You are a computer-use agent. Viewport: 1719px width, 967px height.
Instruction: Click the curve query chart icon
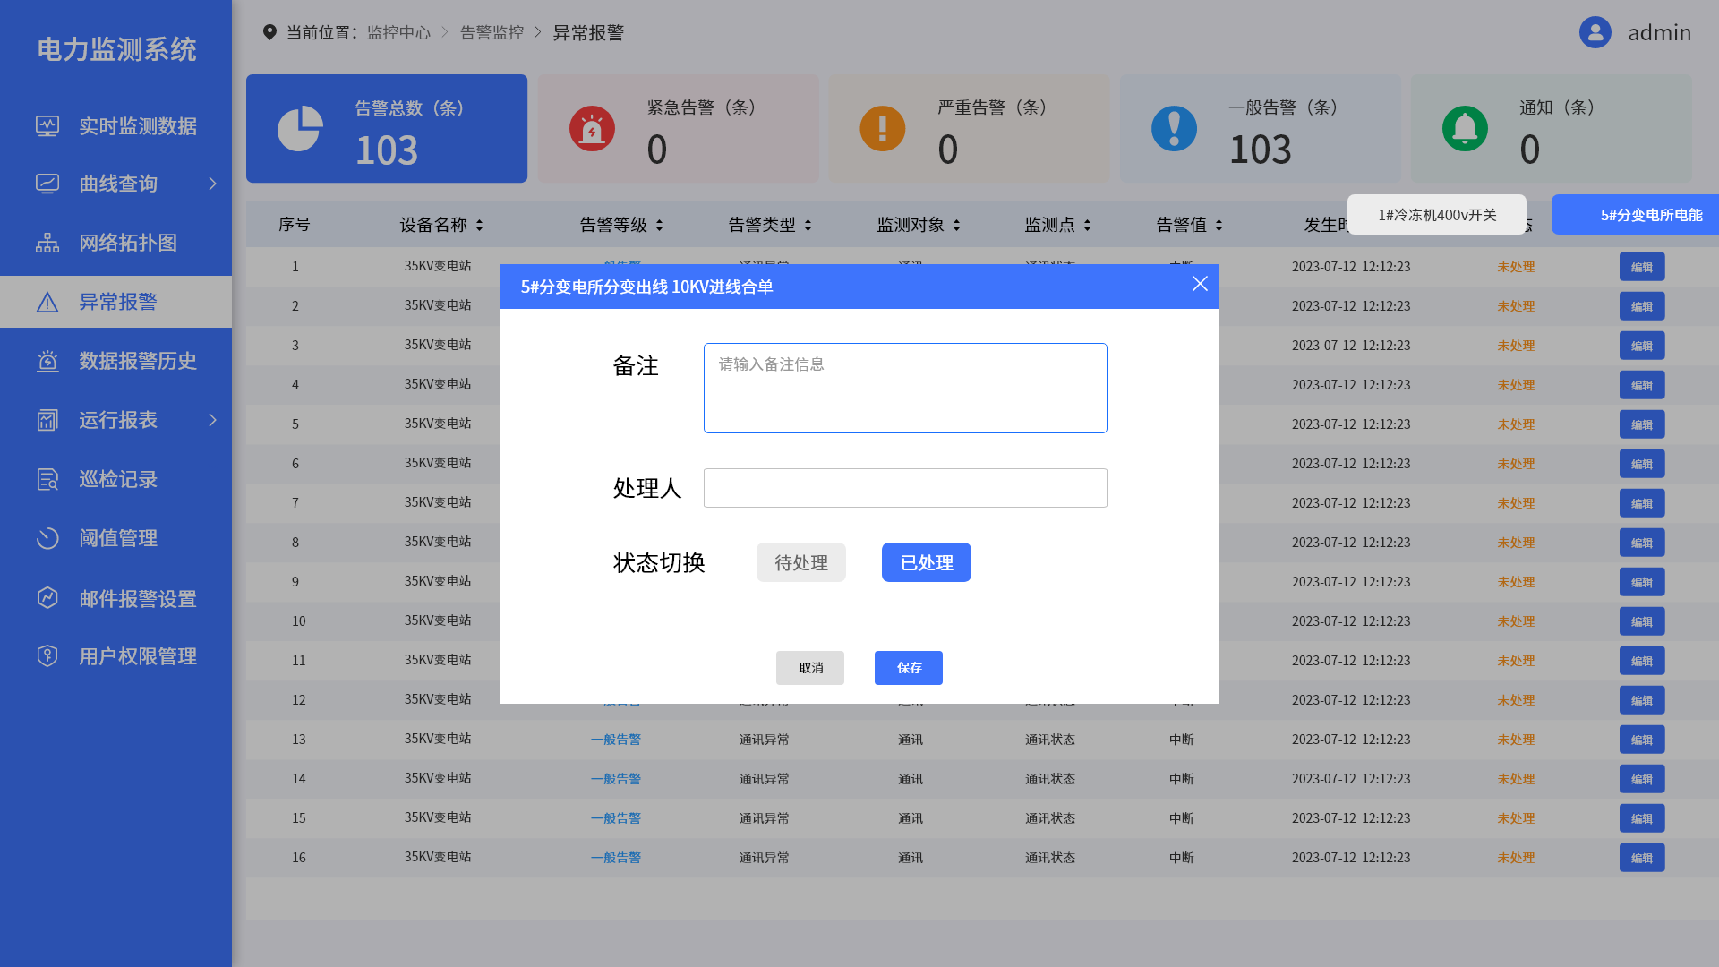click(x=47, y=184)
